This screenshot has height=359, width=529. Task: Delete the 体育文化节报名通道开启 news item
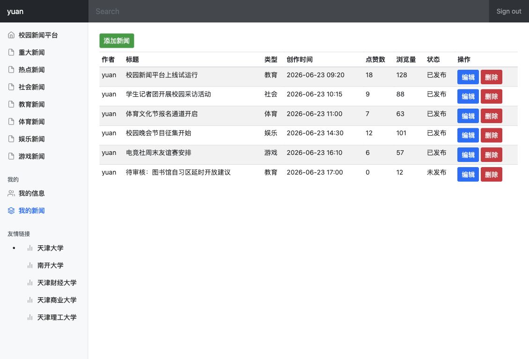pyautogui.click(x=491, y=116)
